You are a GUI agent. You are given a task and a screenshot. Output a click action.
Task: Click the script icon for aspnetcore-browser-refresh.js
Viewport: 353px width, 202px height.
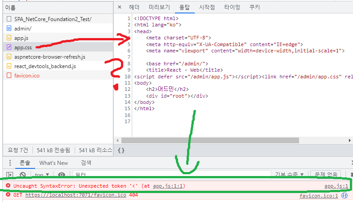click(9, 56)
